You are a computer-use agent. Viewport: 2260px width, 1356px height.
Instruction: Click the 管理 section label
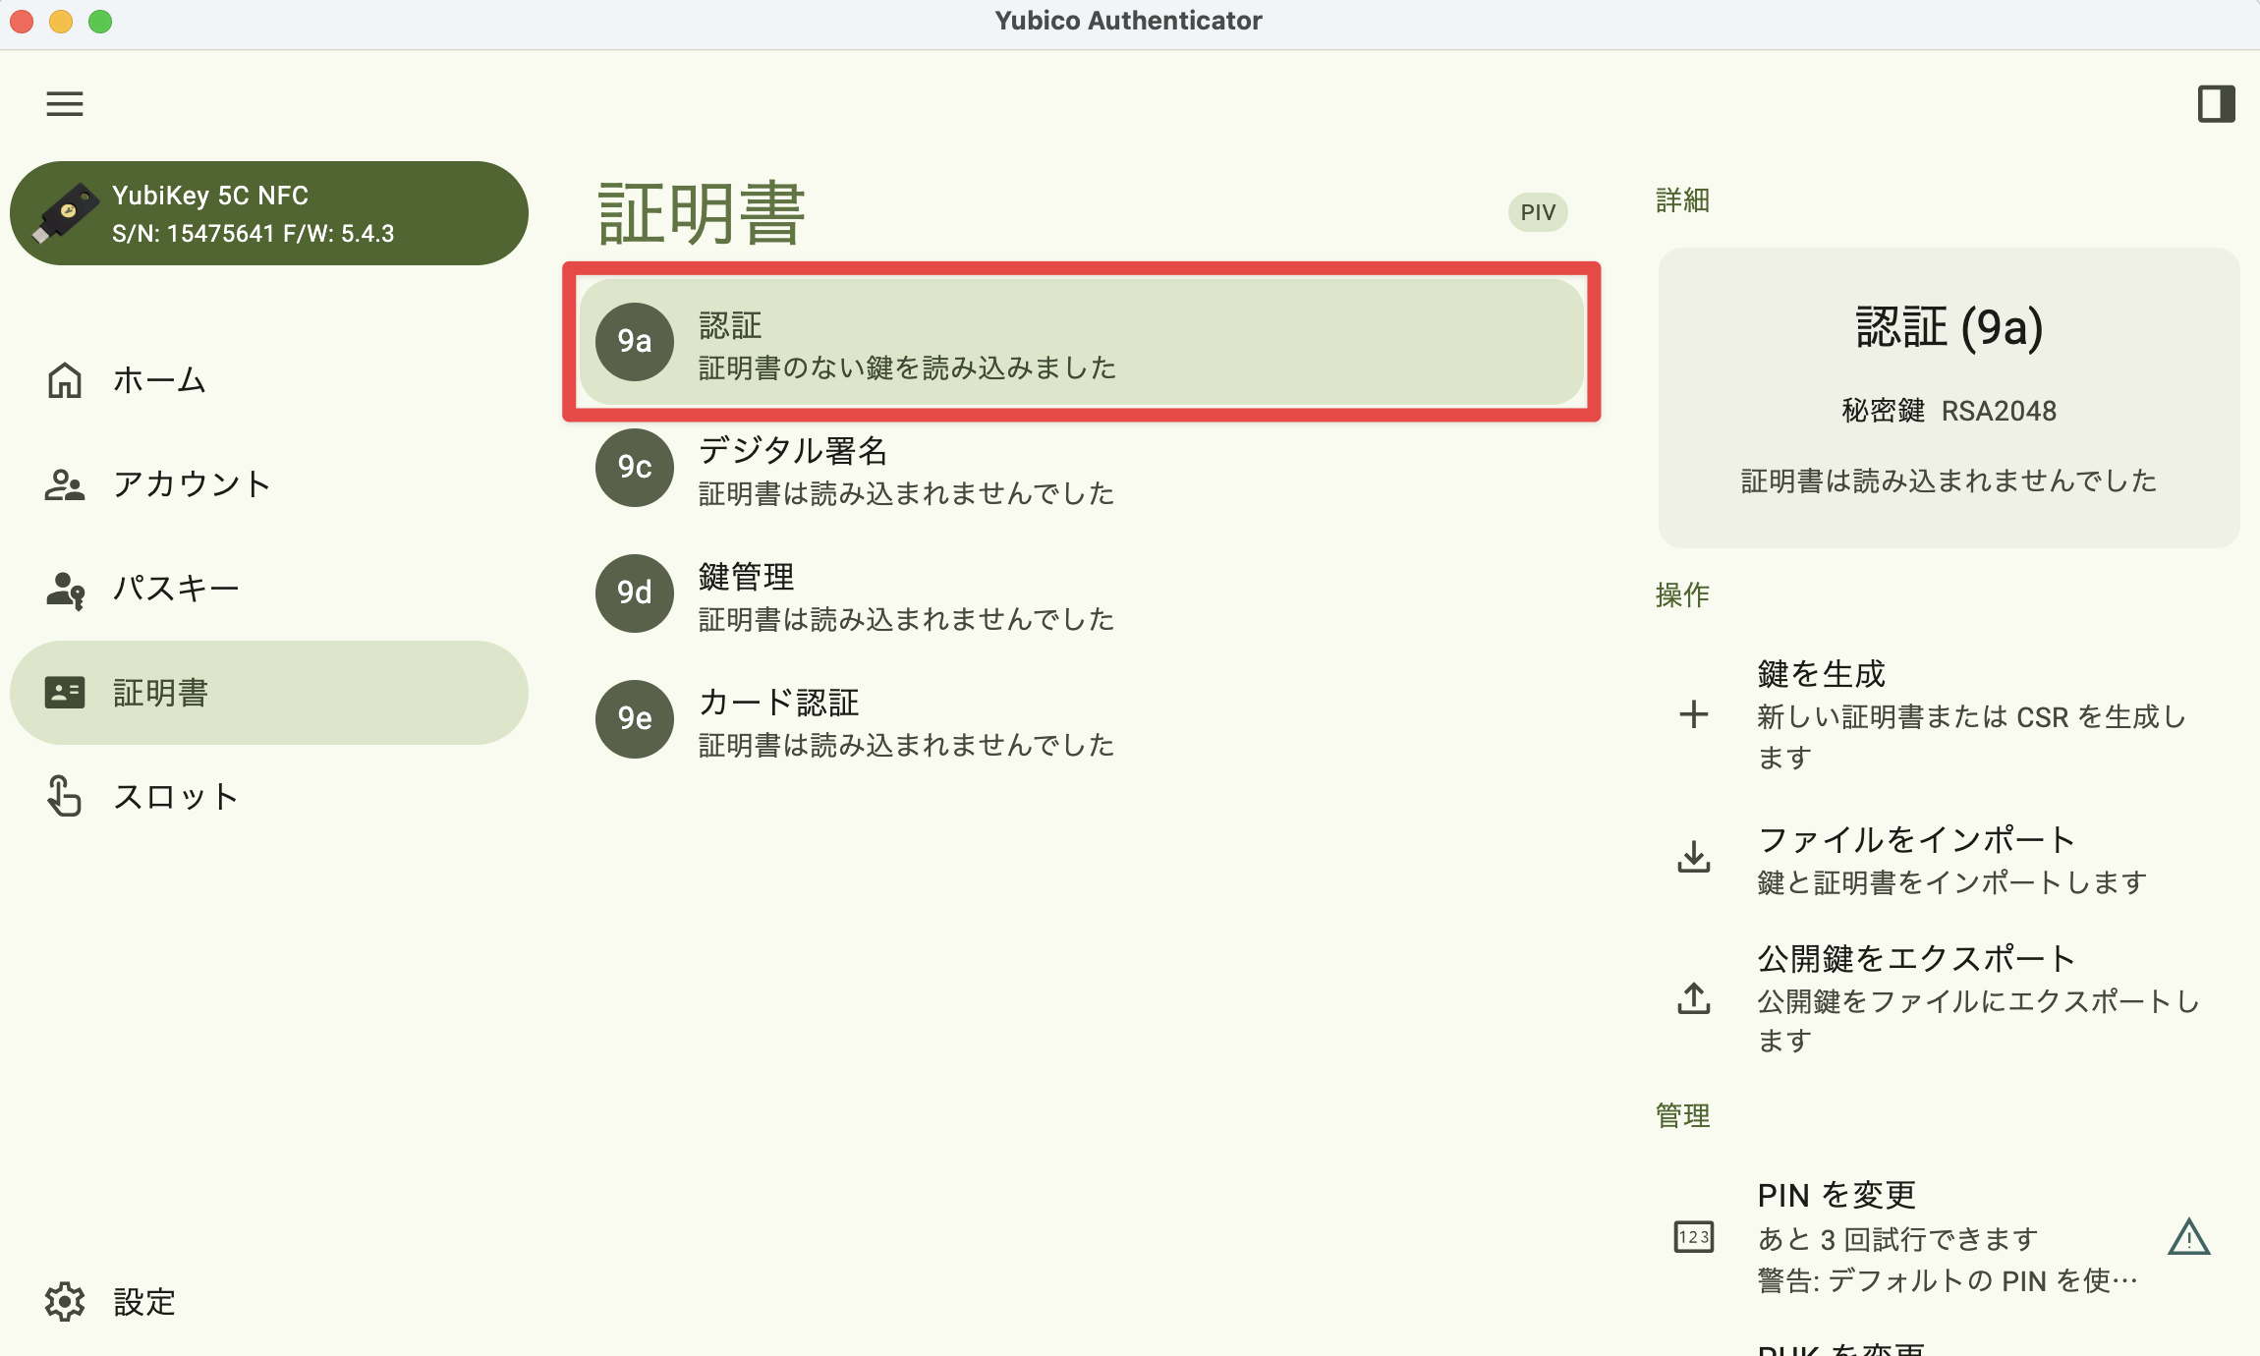[x=1682, y=1116]
